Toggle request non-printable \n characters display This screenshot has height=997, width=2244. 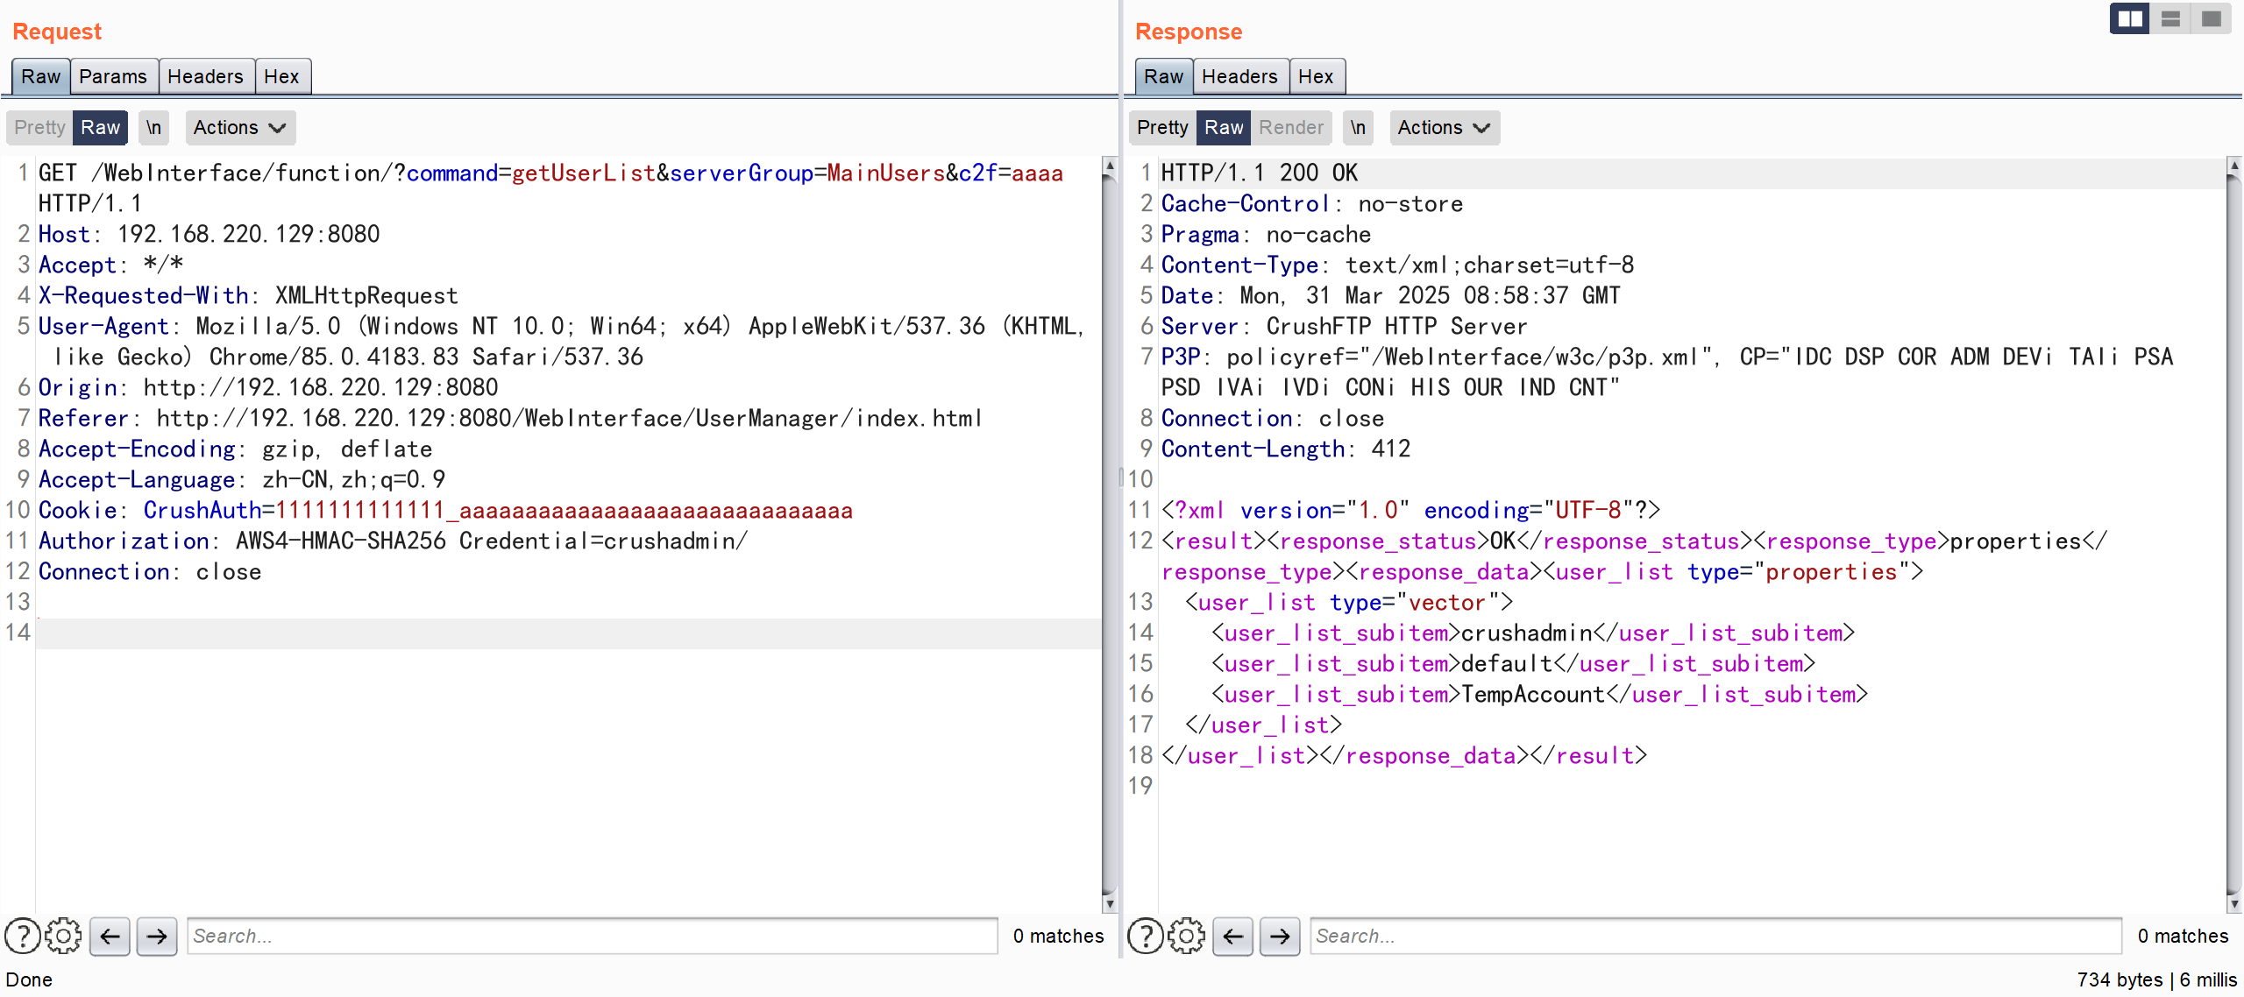pos(153,127)
